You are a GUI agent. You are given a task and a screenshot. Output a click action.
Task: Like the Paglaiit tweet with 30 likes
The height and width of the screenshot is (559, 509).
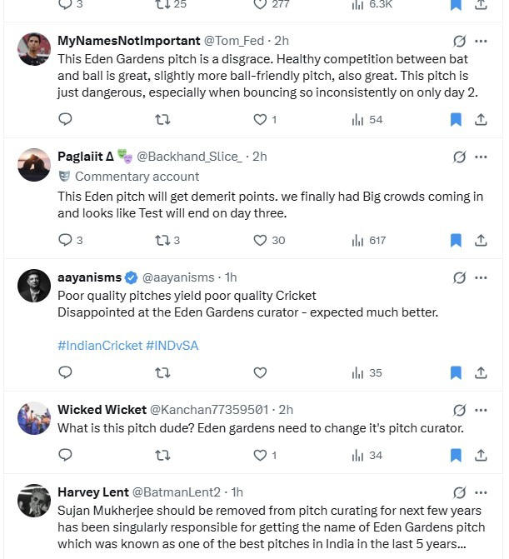click(x=260, y=240)
